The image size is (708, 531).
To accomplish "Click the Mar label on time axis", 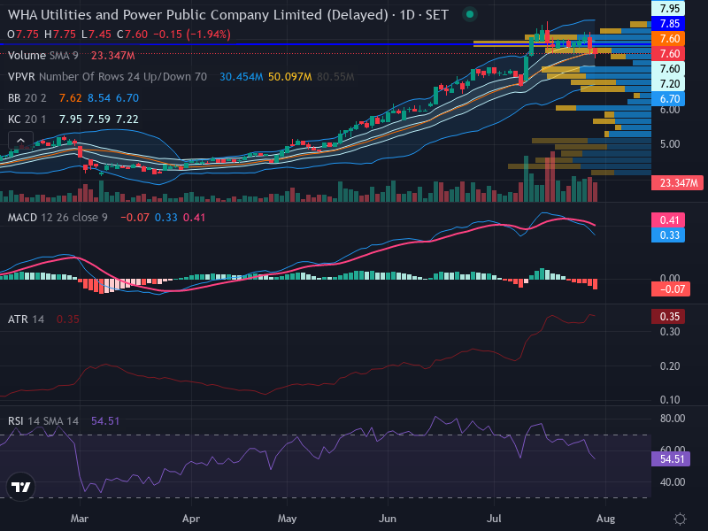I will 80,519.
